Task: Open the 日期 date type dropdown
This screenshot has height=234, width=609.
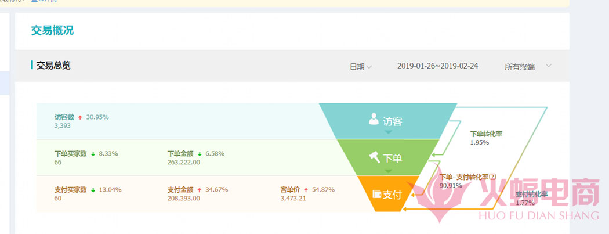Action: pos(360,67)
